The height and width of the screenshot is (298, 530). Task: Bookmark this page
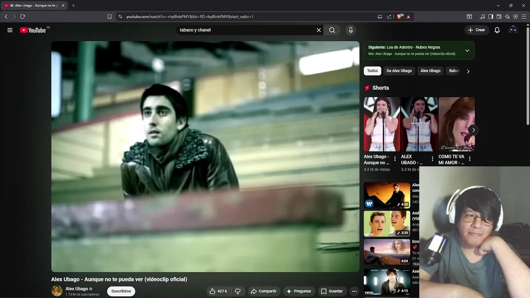tap(109, 17)
